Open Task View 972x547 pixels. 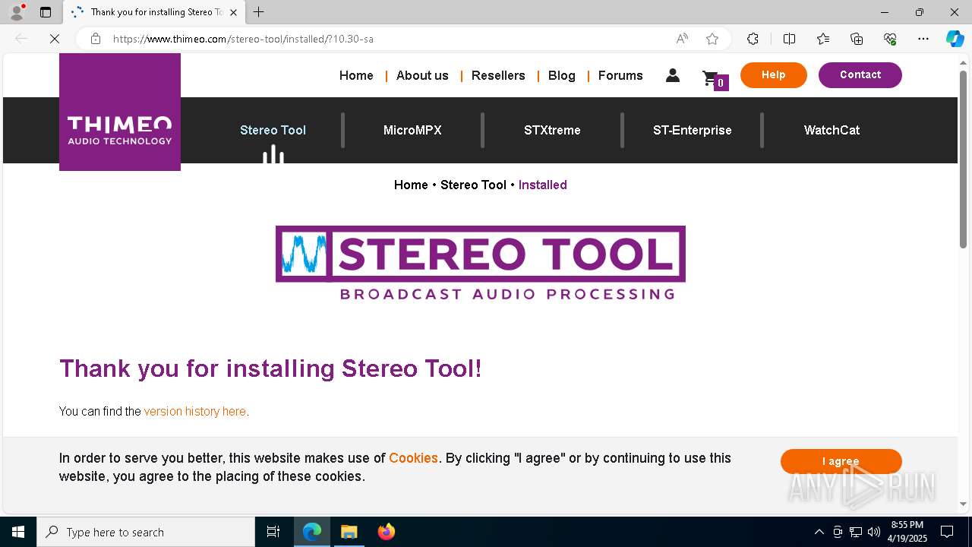[273, 532]
